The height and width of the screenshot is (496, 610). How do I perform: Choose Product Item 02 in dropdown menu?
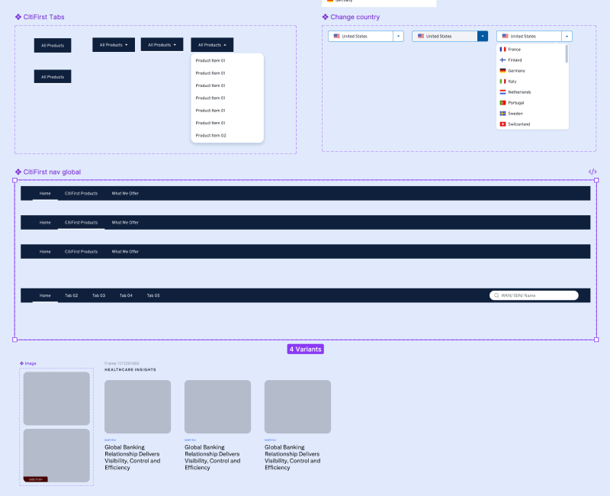[211, 136]
